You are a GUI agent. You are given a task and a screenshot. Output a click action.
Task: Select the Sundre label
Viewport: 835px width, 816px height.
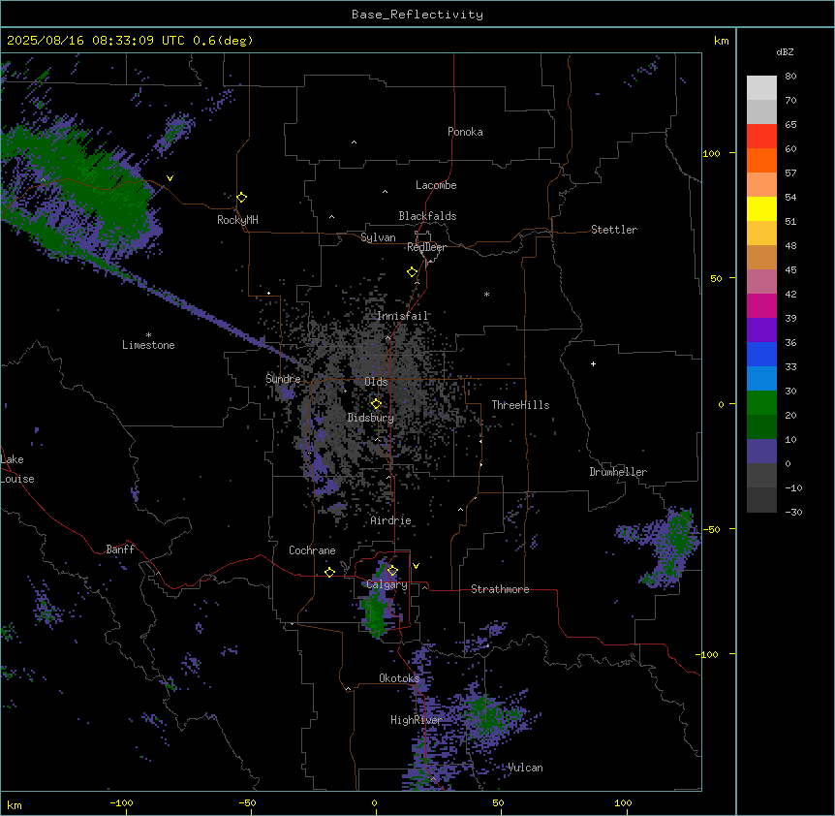tap(283, 379)
